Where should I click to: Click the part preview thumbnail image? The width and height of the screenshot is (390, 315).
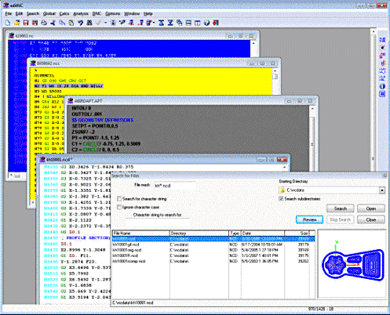click(352, 264)
